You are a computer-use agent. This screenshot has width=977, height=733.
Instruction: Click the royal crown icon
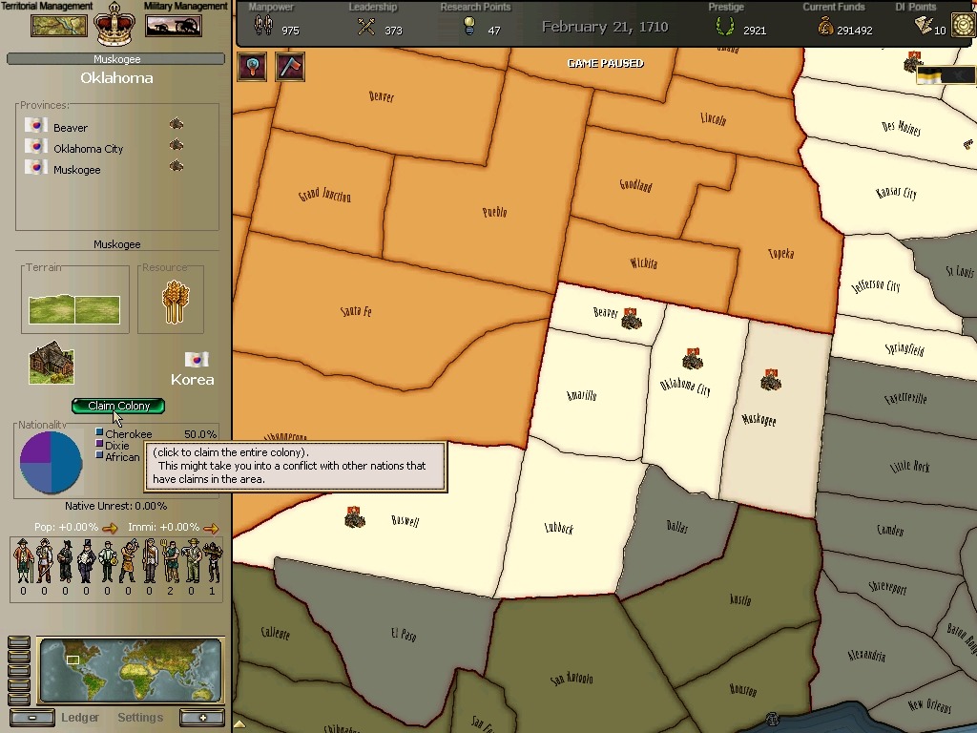pyautogui.click(x=114, y=25)
